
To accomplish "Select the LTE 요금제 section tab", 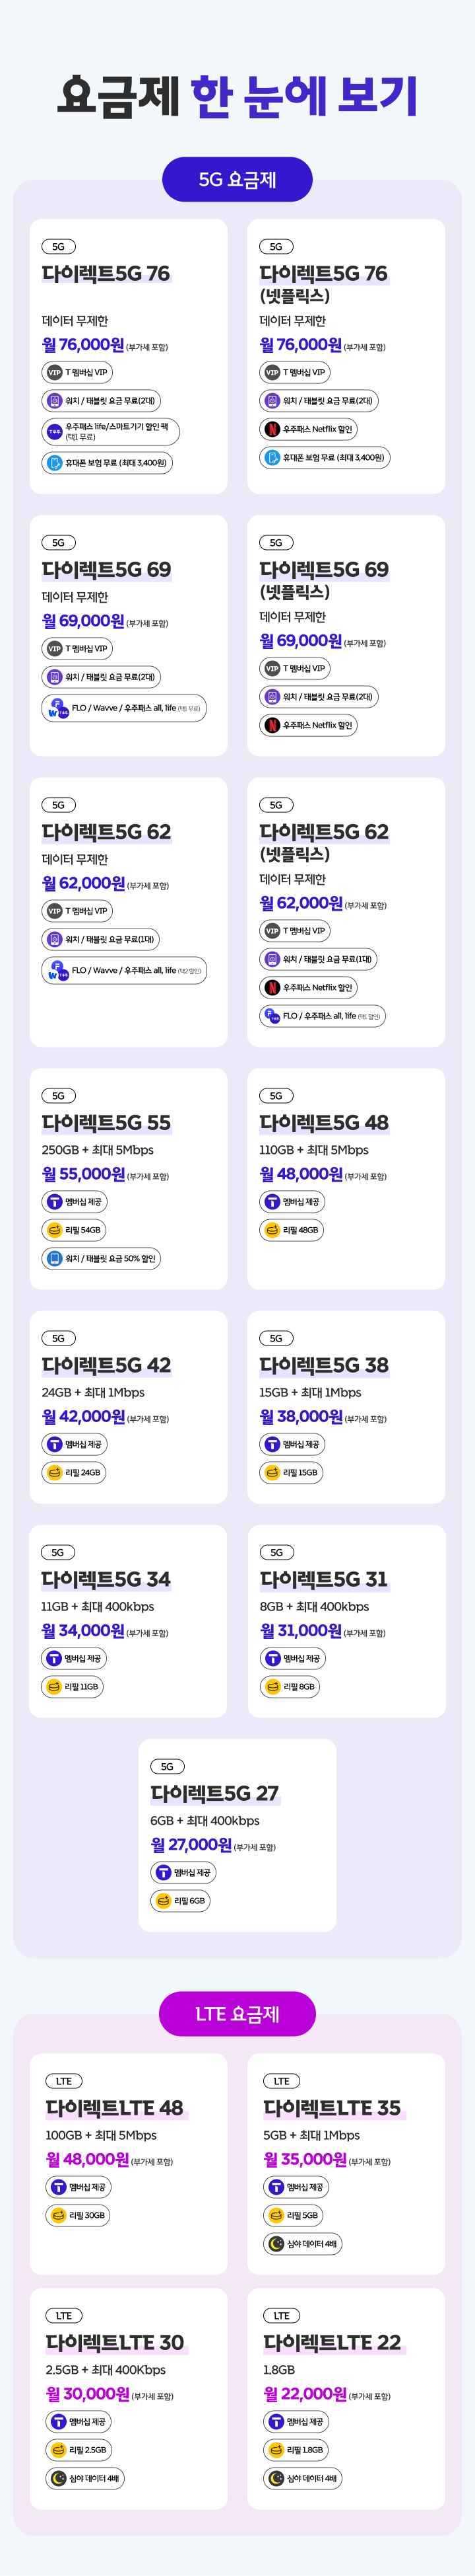I will pos(237,2014).
